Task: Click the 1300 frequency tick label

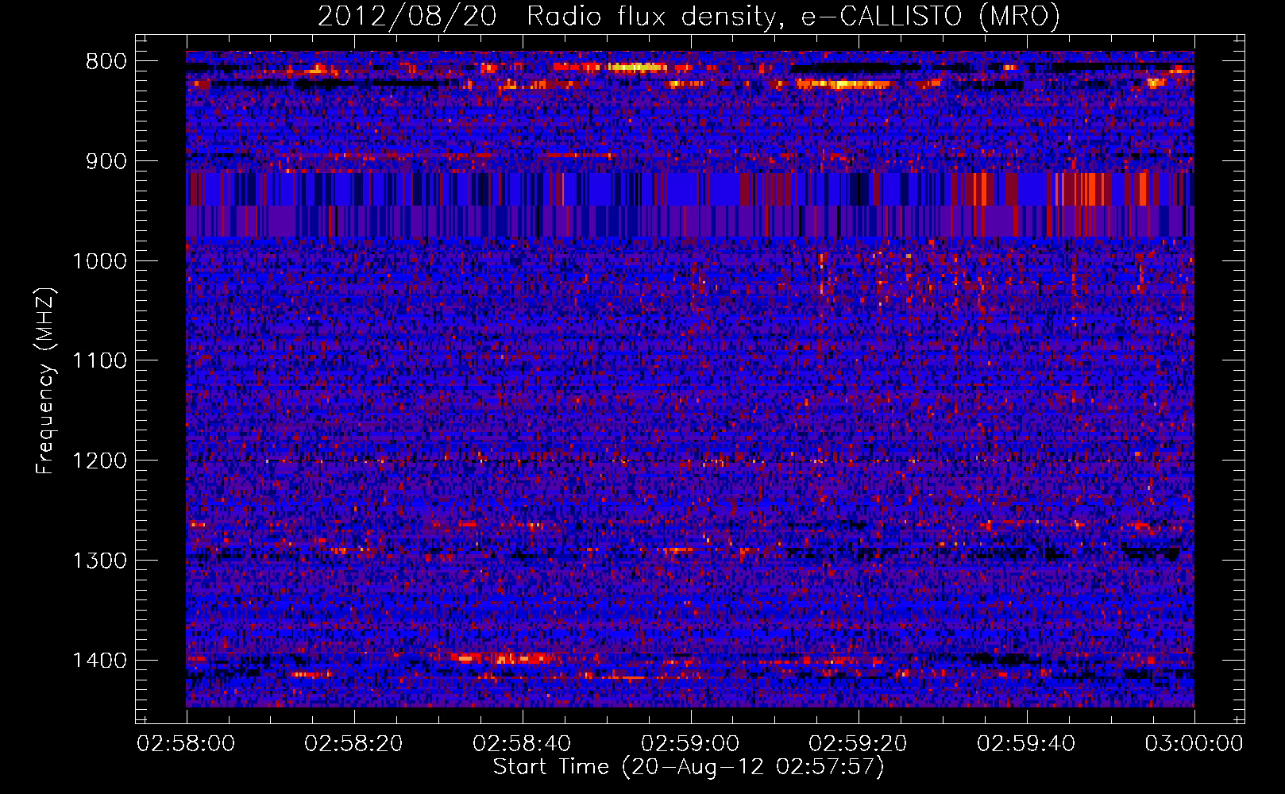Action: pos(100,561)
